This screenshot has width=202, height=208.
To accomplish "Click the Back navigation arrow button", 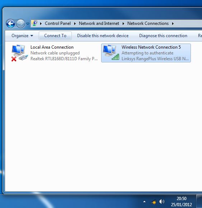I will [x=10, y=24].
